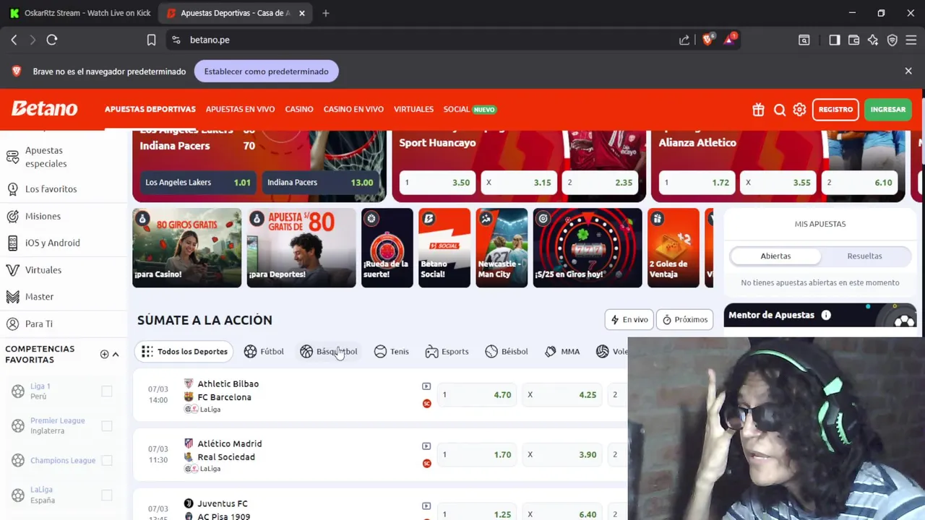Check the Champions League checkbox

[x=107, y=461]
